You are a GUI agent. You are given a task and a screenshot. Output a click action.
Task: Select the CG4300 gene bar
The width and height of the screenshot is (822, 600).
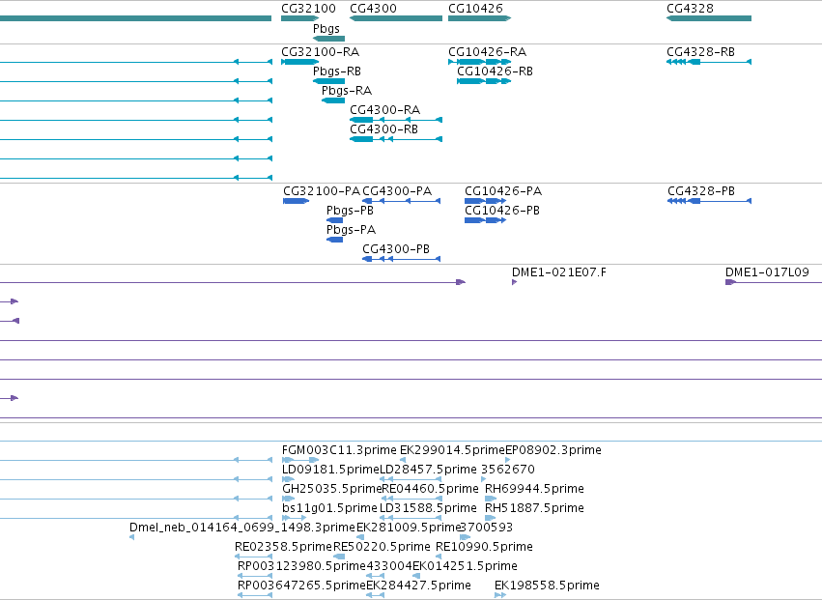396,18
